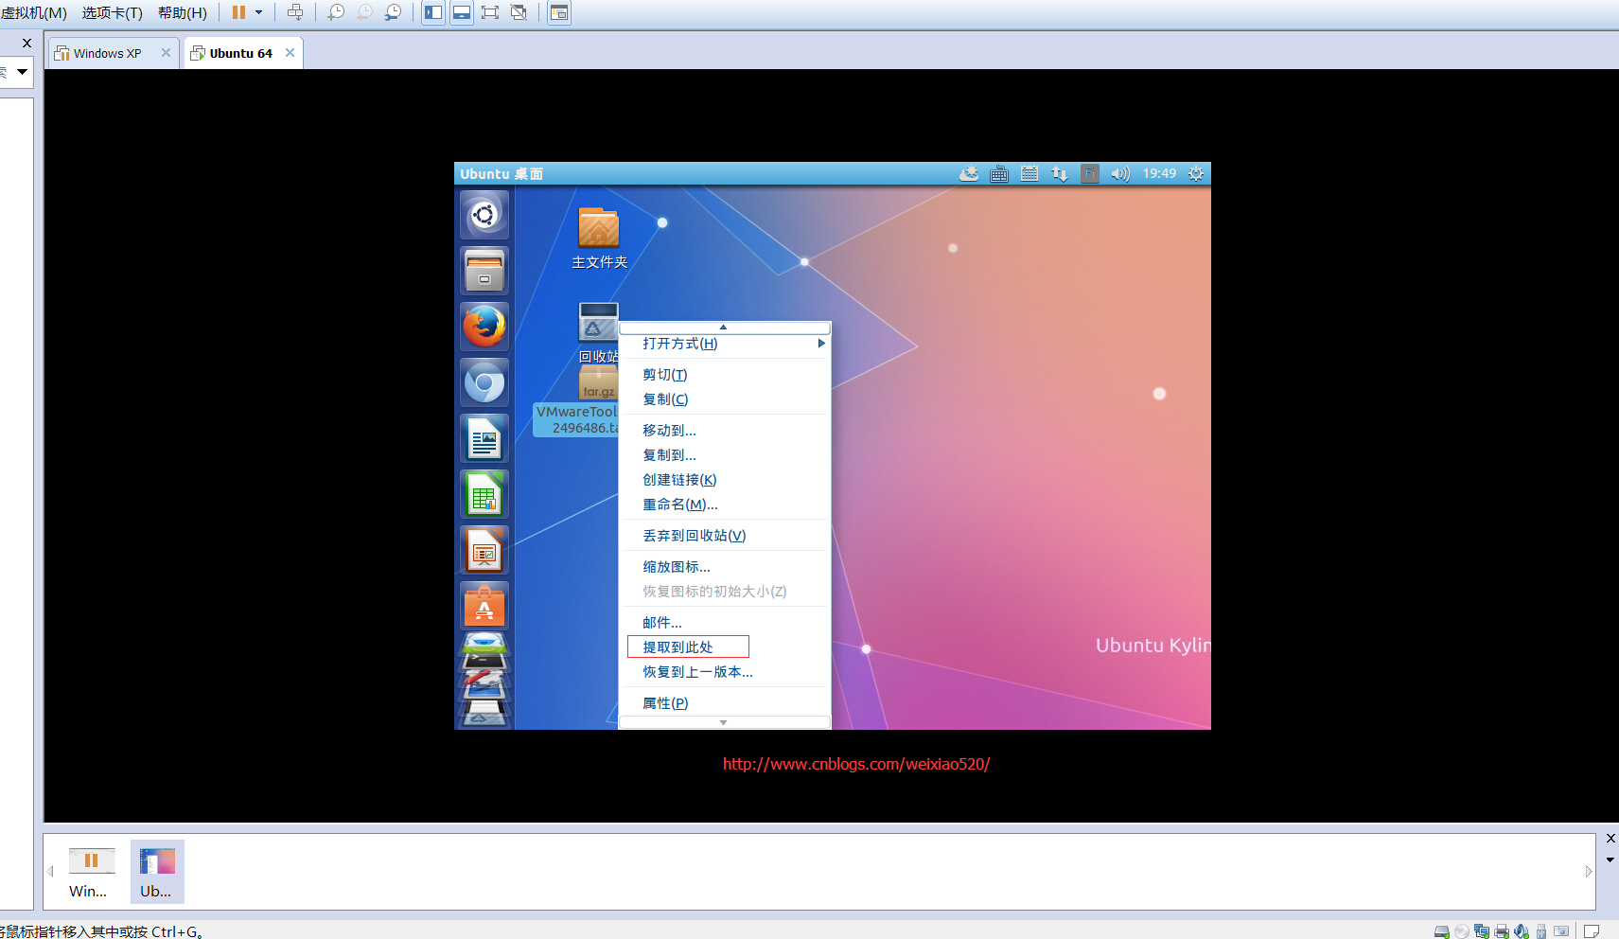Select the 回收站 trash desktop icon

[x=598, y=332]
